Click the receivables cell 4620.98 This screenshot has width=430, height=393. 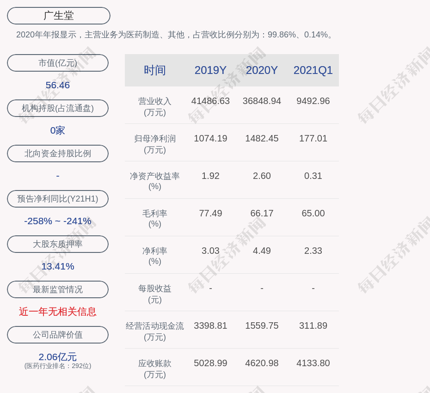coord(262,363)
